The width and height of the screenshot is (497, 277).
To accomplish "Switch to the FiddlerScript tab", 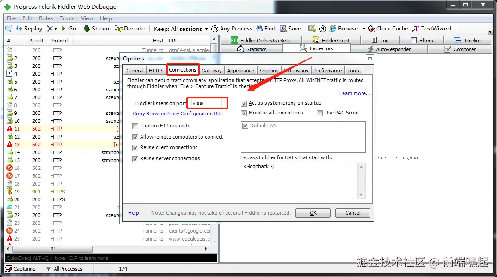I will click(x=331, y=40).
